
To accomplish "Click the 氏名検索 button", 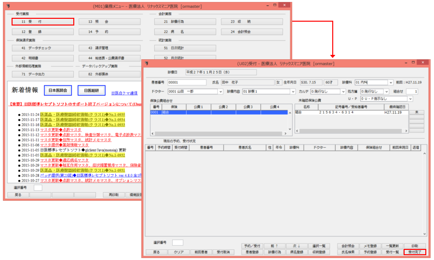I will [x=348, y=252].
